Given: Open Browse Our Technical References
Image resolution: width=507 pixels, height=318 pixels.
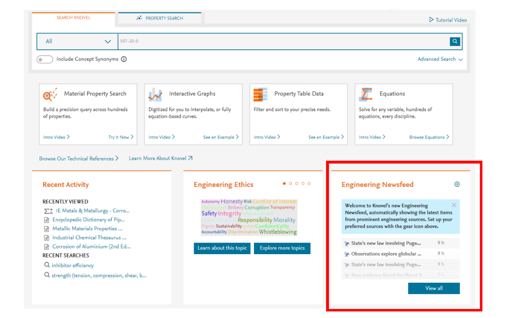Looking at the screenshot, I should [x=79, y=158].
